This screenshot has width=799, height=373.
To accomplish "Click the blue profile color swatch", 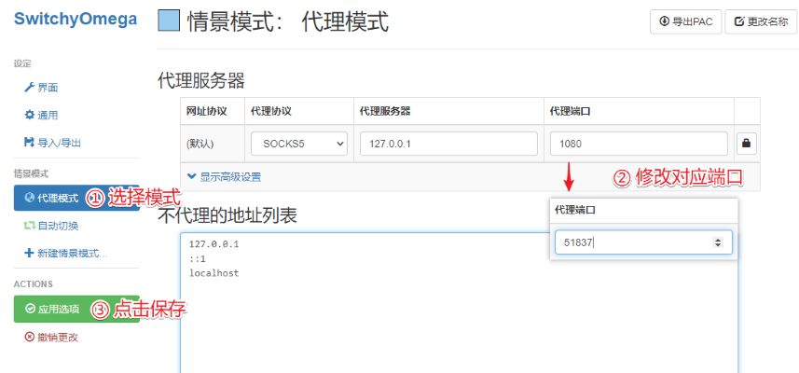I will pyautogui.click(x=169, y=21).
